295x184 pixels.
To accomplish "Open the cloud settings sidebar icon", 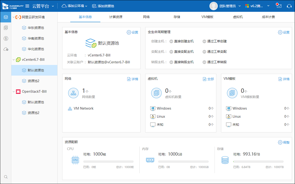I will [x=6, y=49].
